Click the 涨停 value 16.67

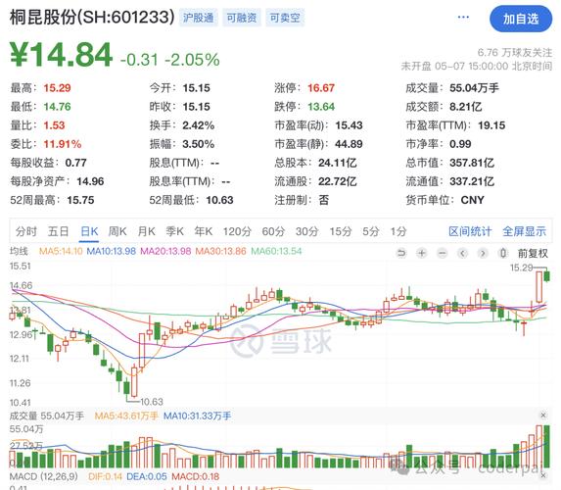pos(321,88)
